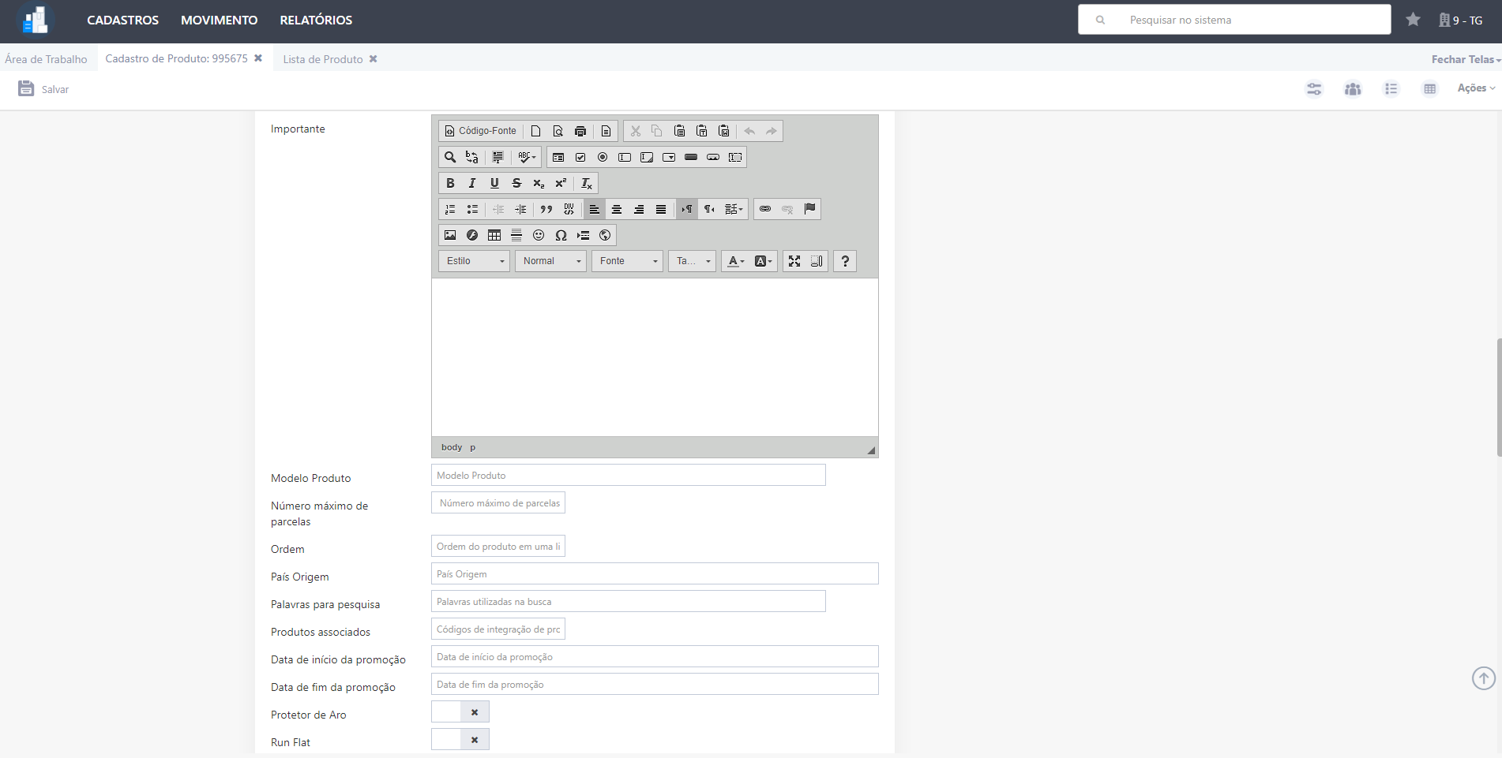
Task: Create a DIV container
Action: (x=569, y=209)
